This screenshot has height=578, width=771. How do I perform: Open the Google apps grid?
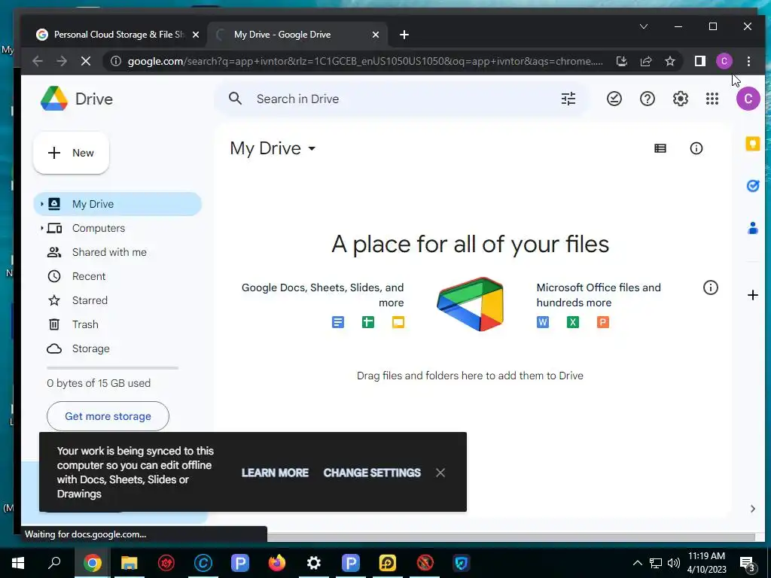pyautogui.click(x=712, y=99)
